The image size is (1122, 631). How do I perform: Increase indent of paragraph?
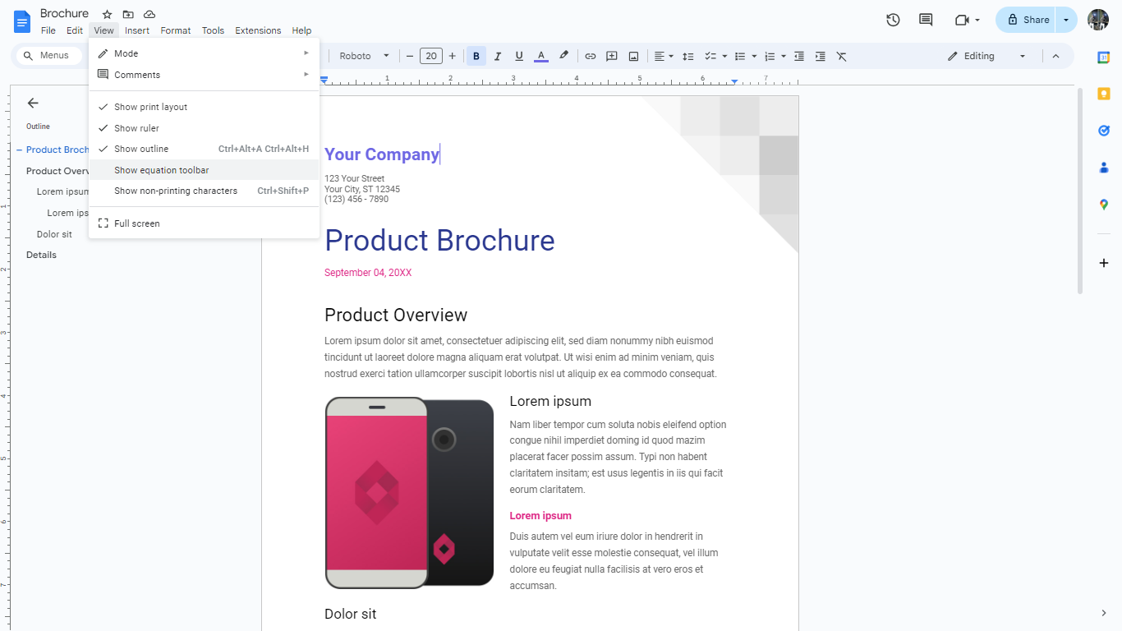tap(820, 56)
